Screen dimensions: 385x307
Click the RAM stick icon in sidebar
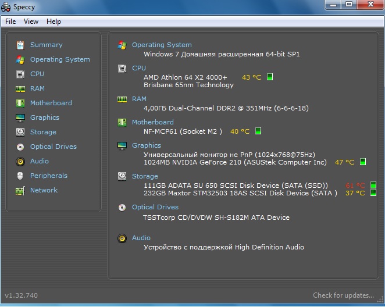click(x=20, y=88)
